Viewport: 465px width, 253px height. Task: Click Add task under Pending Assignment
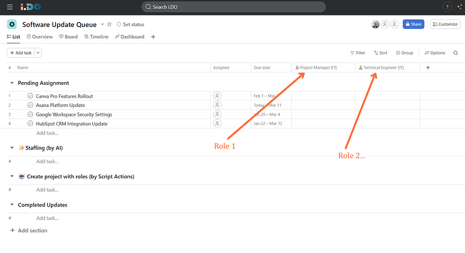(x=47, y=133)
